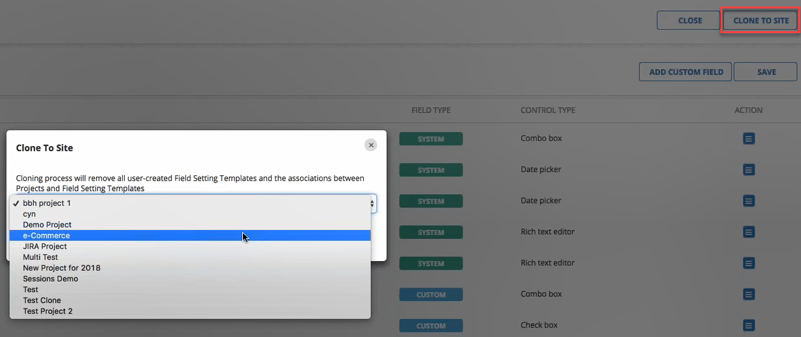This screenshot has height=337, width=801.
Task: Pick 'e-Commerce' in the project list
Action: point(190,236)
